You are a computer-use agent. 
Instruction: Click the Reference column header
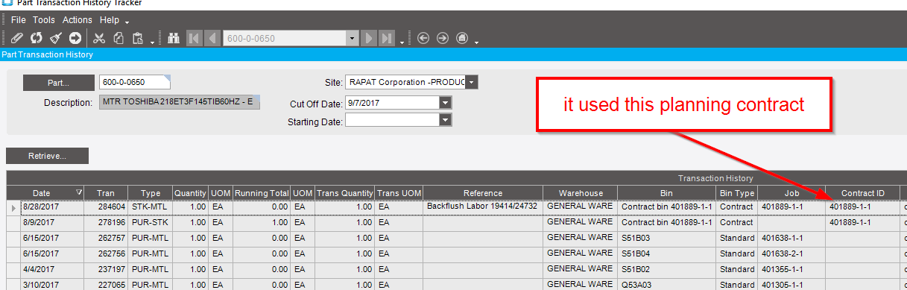coord(483,193)
